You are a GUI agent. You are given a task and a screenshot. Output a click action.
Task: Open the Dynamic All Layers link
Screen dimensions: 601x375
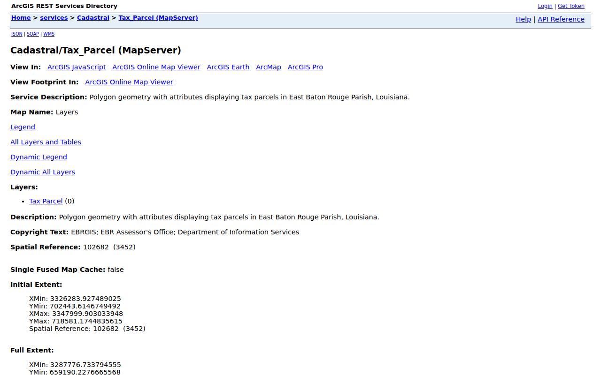[43, 172]
